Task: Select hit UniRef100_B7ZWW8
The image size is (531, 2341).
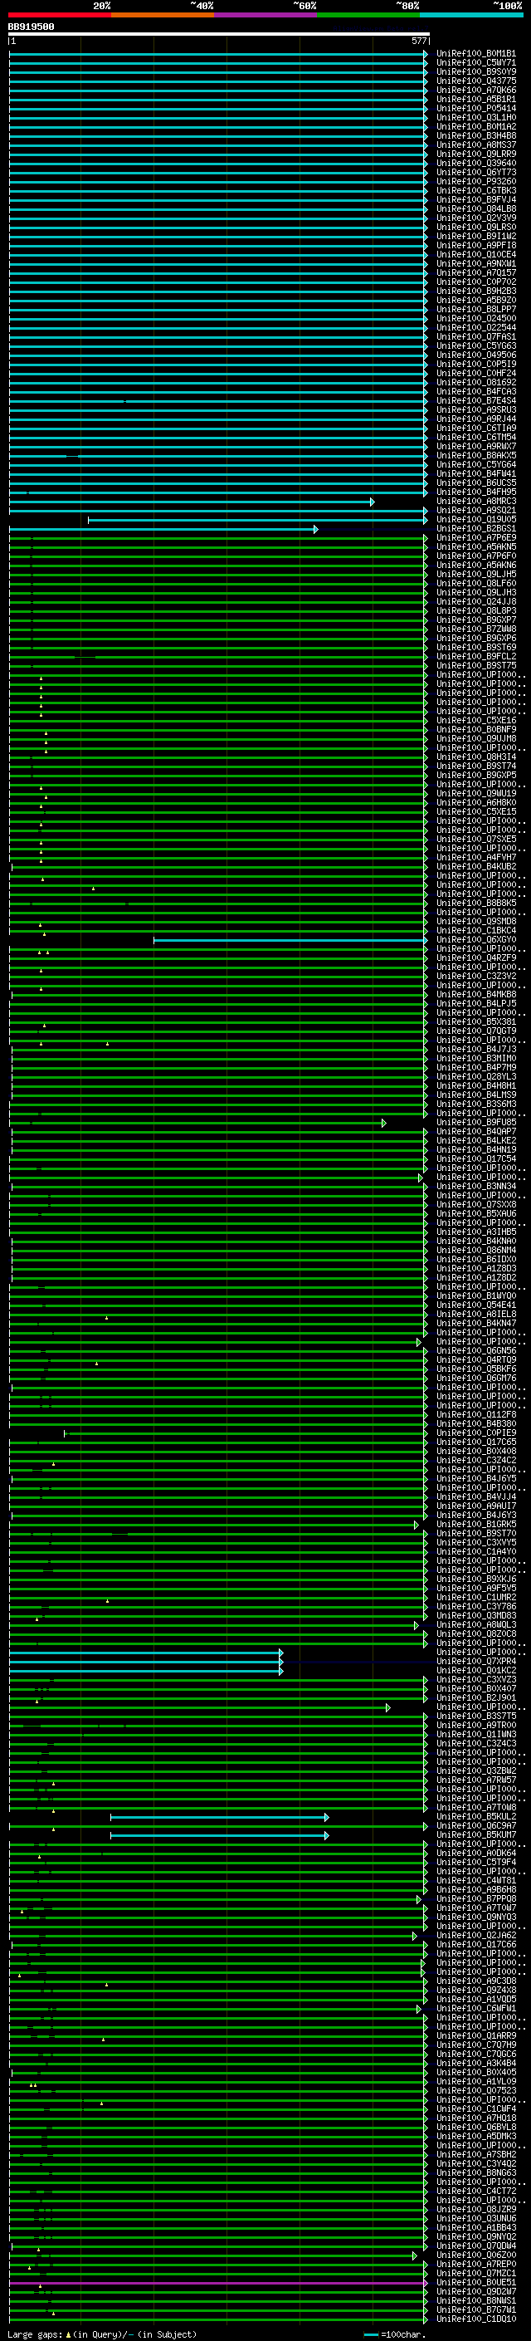Action: (476, 629)
